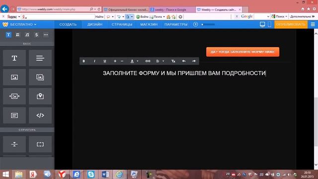This screenshot has width=318, height=179.
Task: Select the Structure elements category icon
Action: (x=18, y=35)
